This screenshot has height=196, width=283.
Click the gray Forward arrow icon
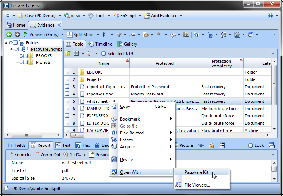point(18,34)
